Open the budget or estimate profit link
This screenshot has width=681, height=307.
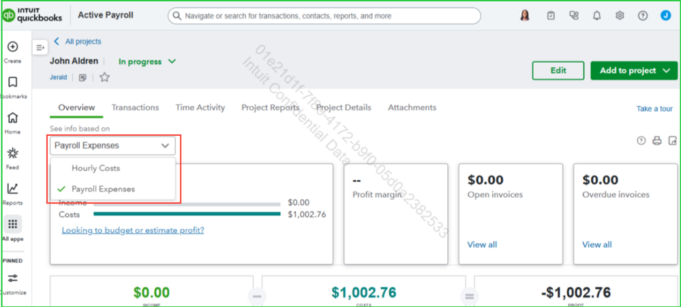[133, 230]
